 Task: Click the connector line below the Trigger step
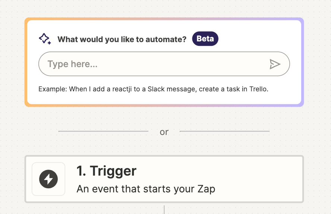pyautogui.click(x=164, y=209)
